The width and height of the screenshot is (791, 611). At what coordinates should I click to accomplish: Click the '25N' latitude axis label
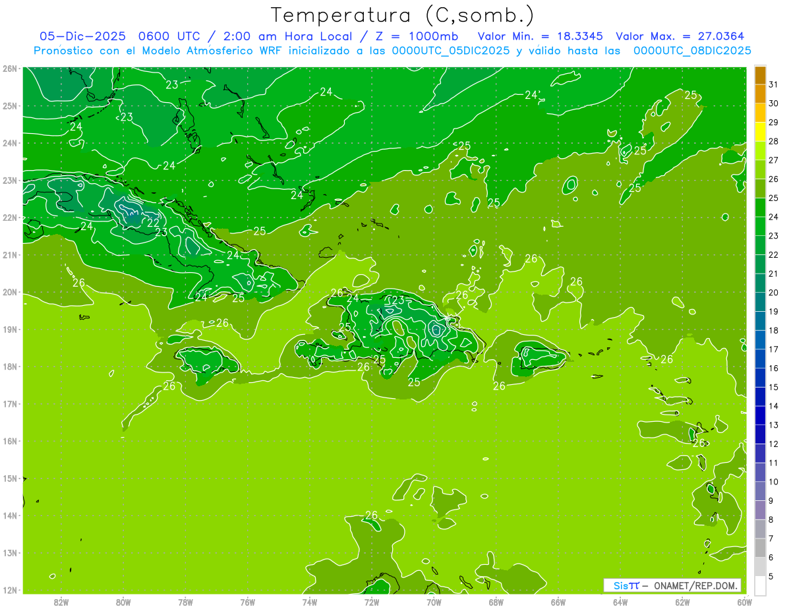coord(9,105)
